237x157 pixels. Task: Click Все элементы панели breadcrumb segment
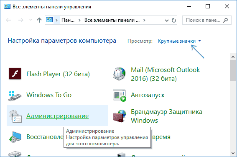[x=112, y=20]
